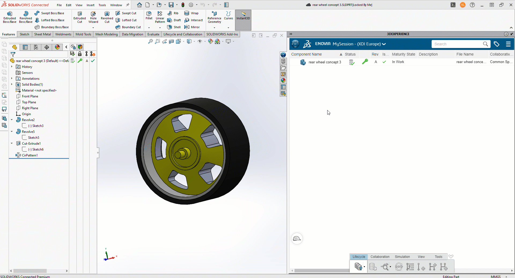Image resolution: width=515 pixels, height=278 pixels.
Task: Click the Mirror feature icon
Action: coord(192,27)
